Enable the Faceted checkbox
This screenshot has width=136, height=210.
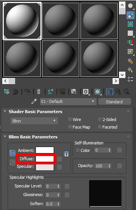pyautogui.click(x=100, y=127)
